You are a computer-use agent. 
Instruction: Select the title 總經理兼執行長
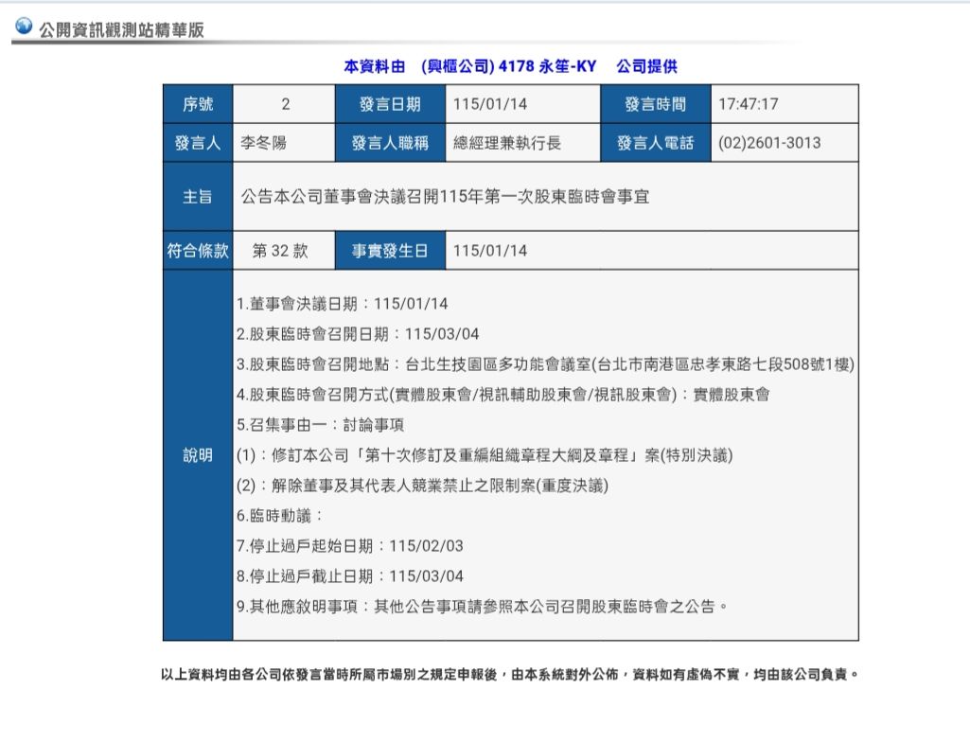(x=507, y=143)
